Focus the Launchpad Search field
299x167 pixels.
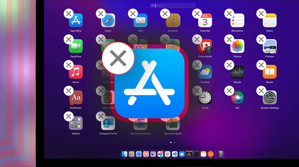pos(173,5)
